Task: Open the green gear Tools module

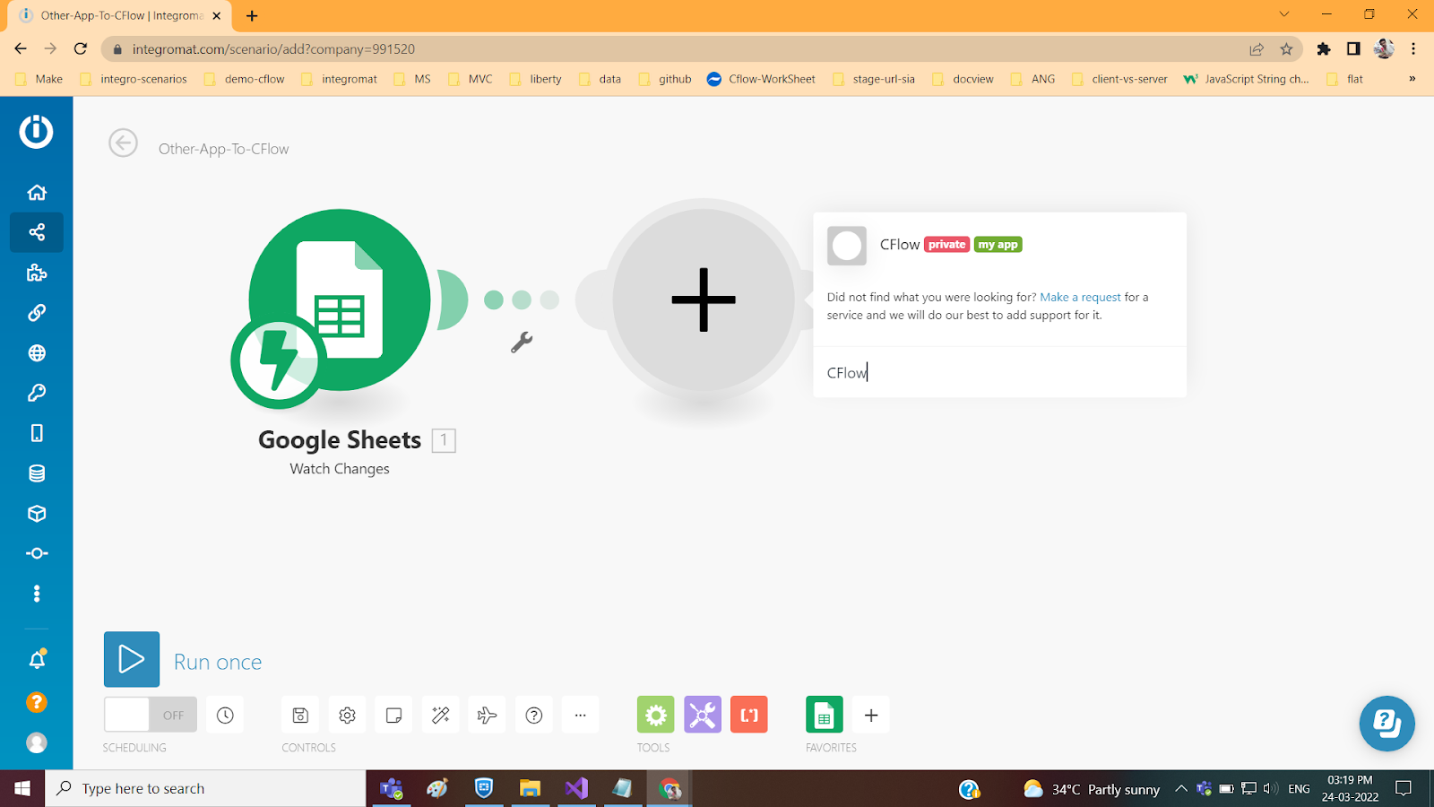Action: click(655, 715)
